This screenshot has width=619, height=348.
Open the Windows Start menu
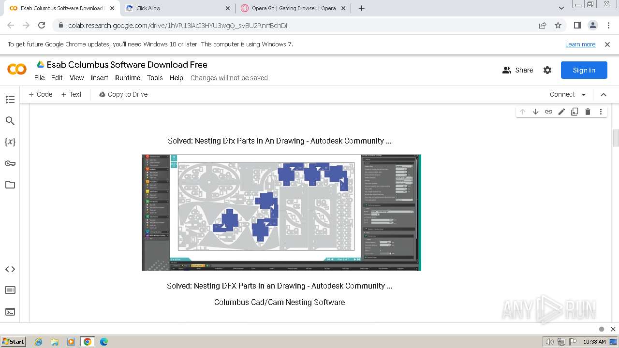click(14, 341)
